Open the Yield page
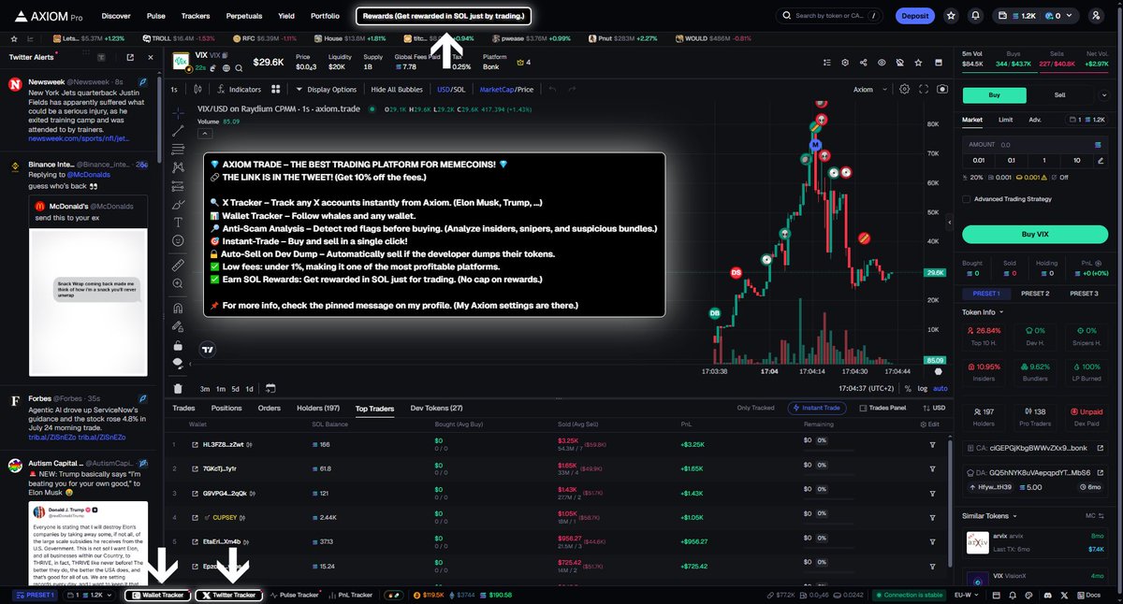This screenshot has height=604, width=1123. coord(286,16)
